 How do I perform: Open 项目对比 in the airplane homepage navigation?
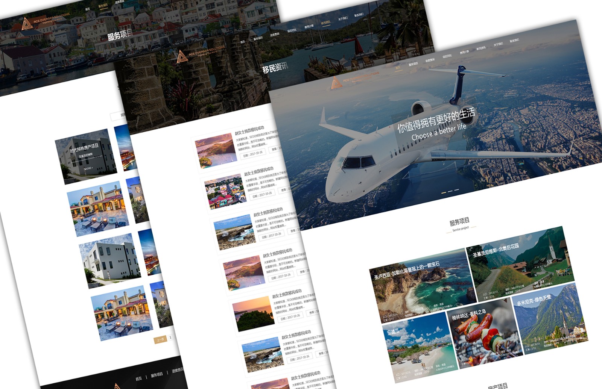(447, 56)
